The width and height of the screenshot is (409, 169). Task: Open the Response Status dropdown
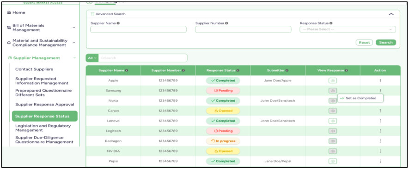click(348, 29)
